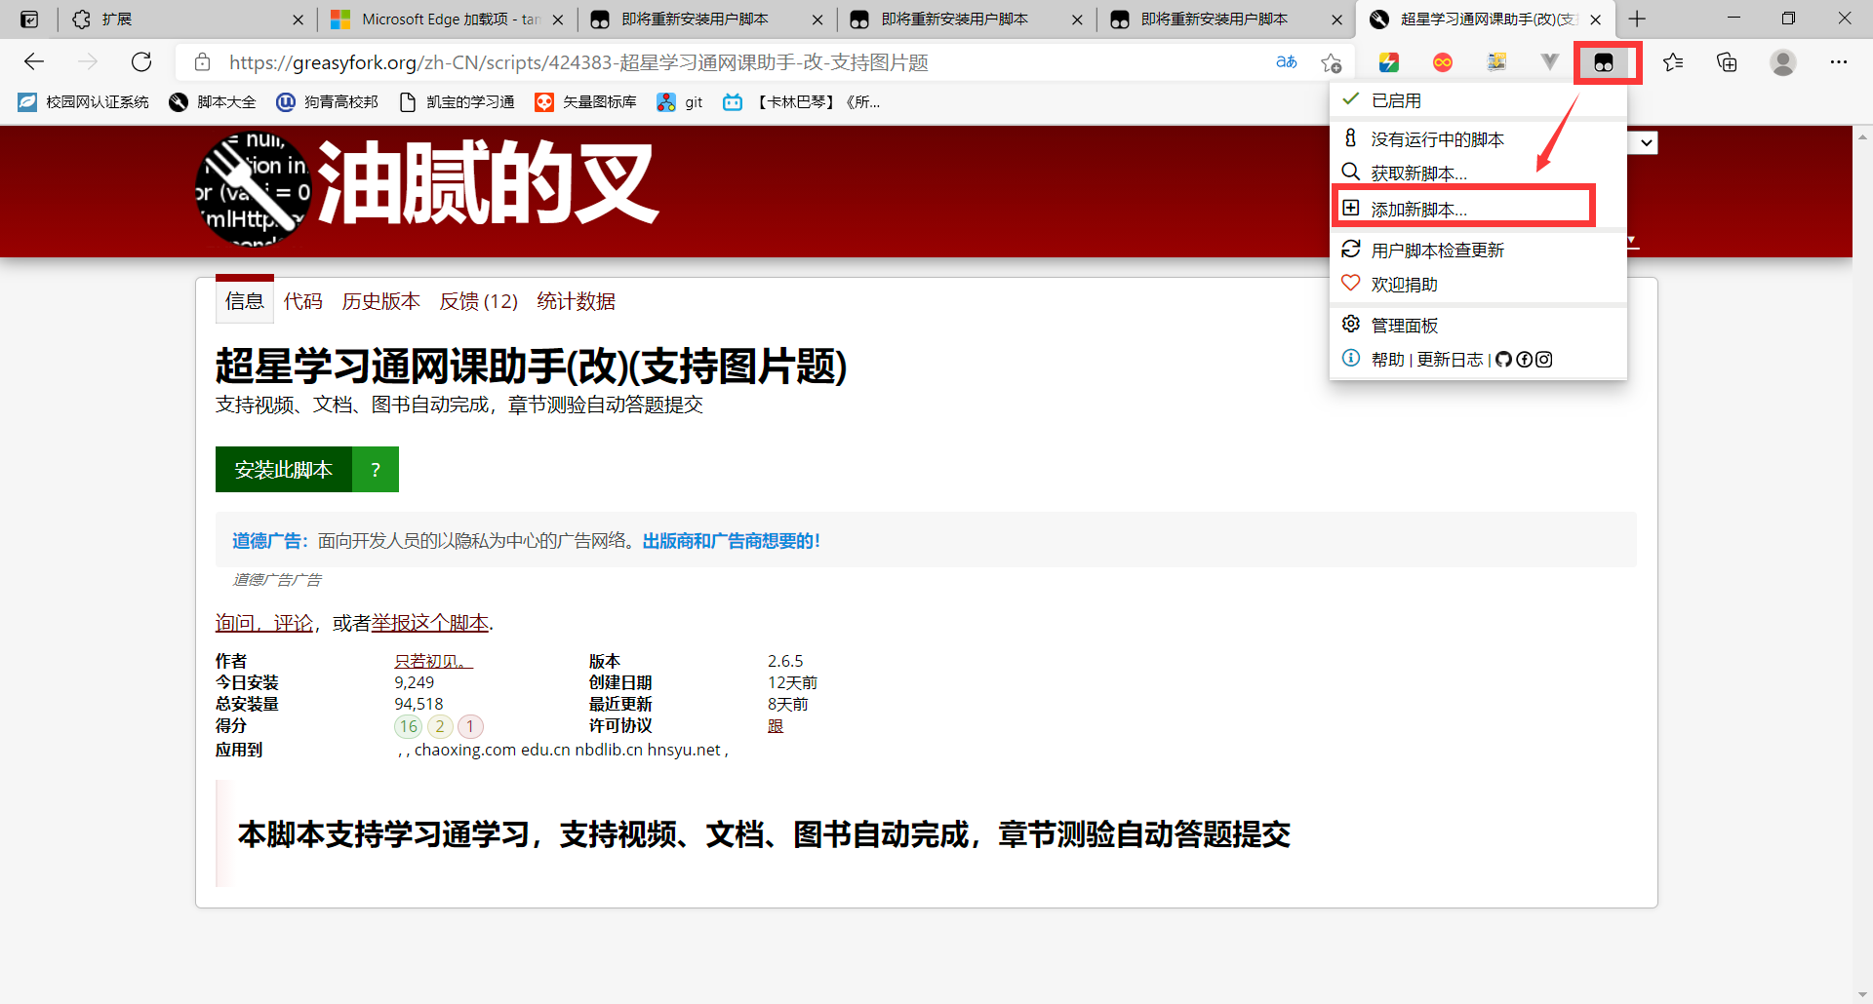This screenshot has width=1873, height=1004.
Task: Click the red bad ratings count 1
Action: click(x=470, y=726)
